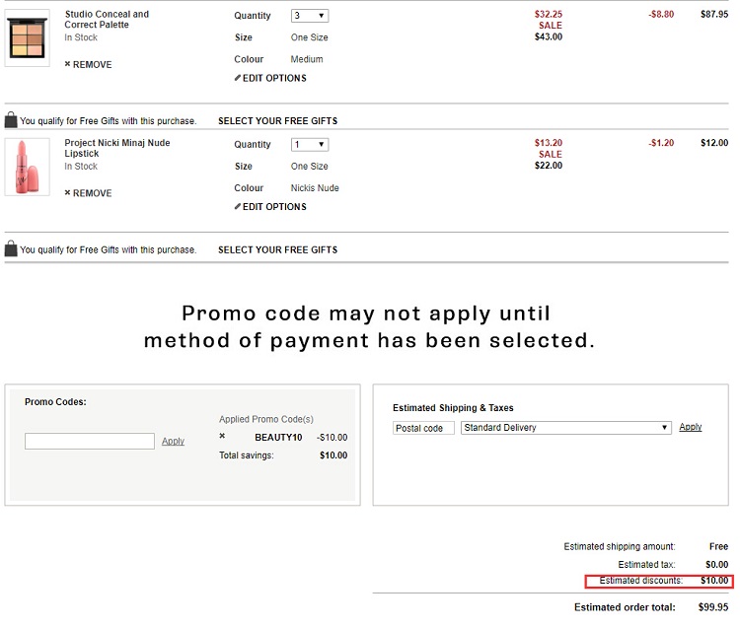Open the Project Nicki Minaj Nude Lipstick link
Screen dimensions: 740x628
(x=116, y=148)
